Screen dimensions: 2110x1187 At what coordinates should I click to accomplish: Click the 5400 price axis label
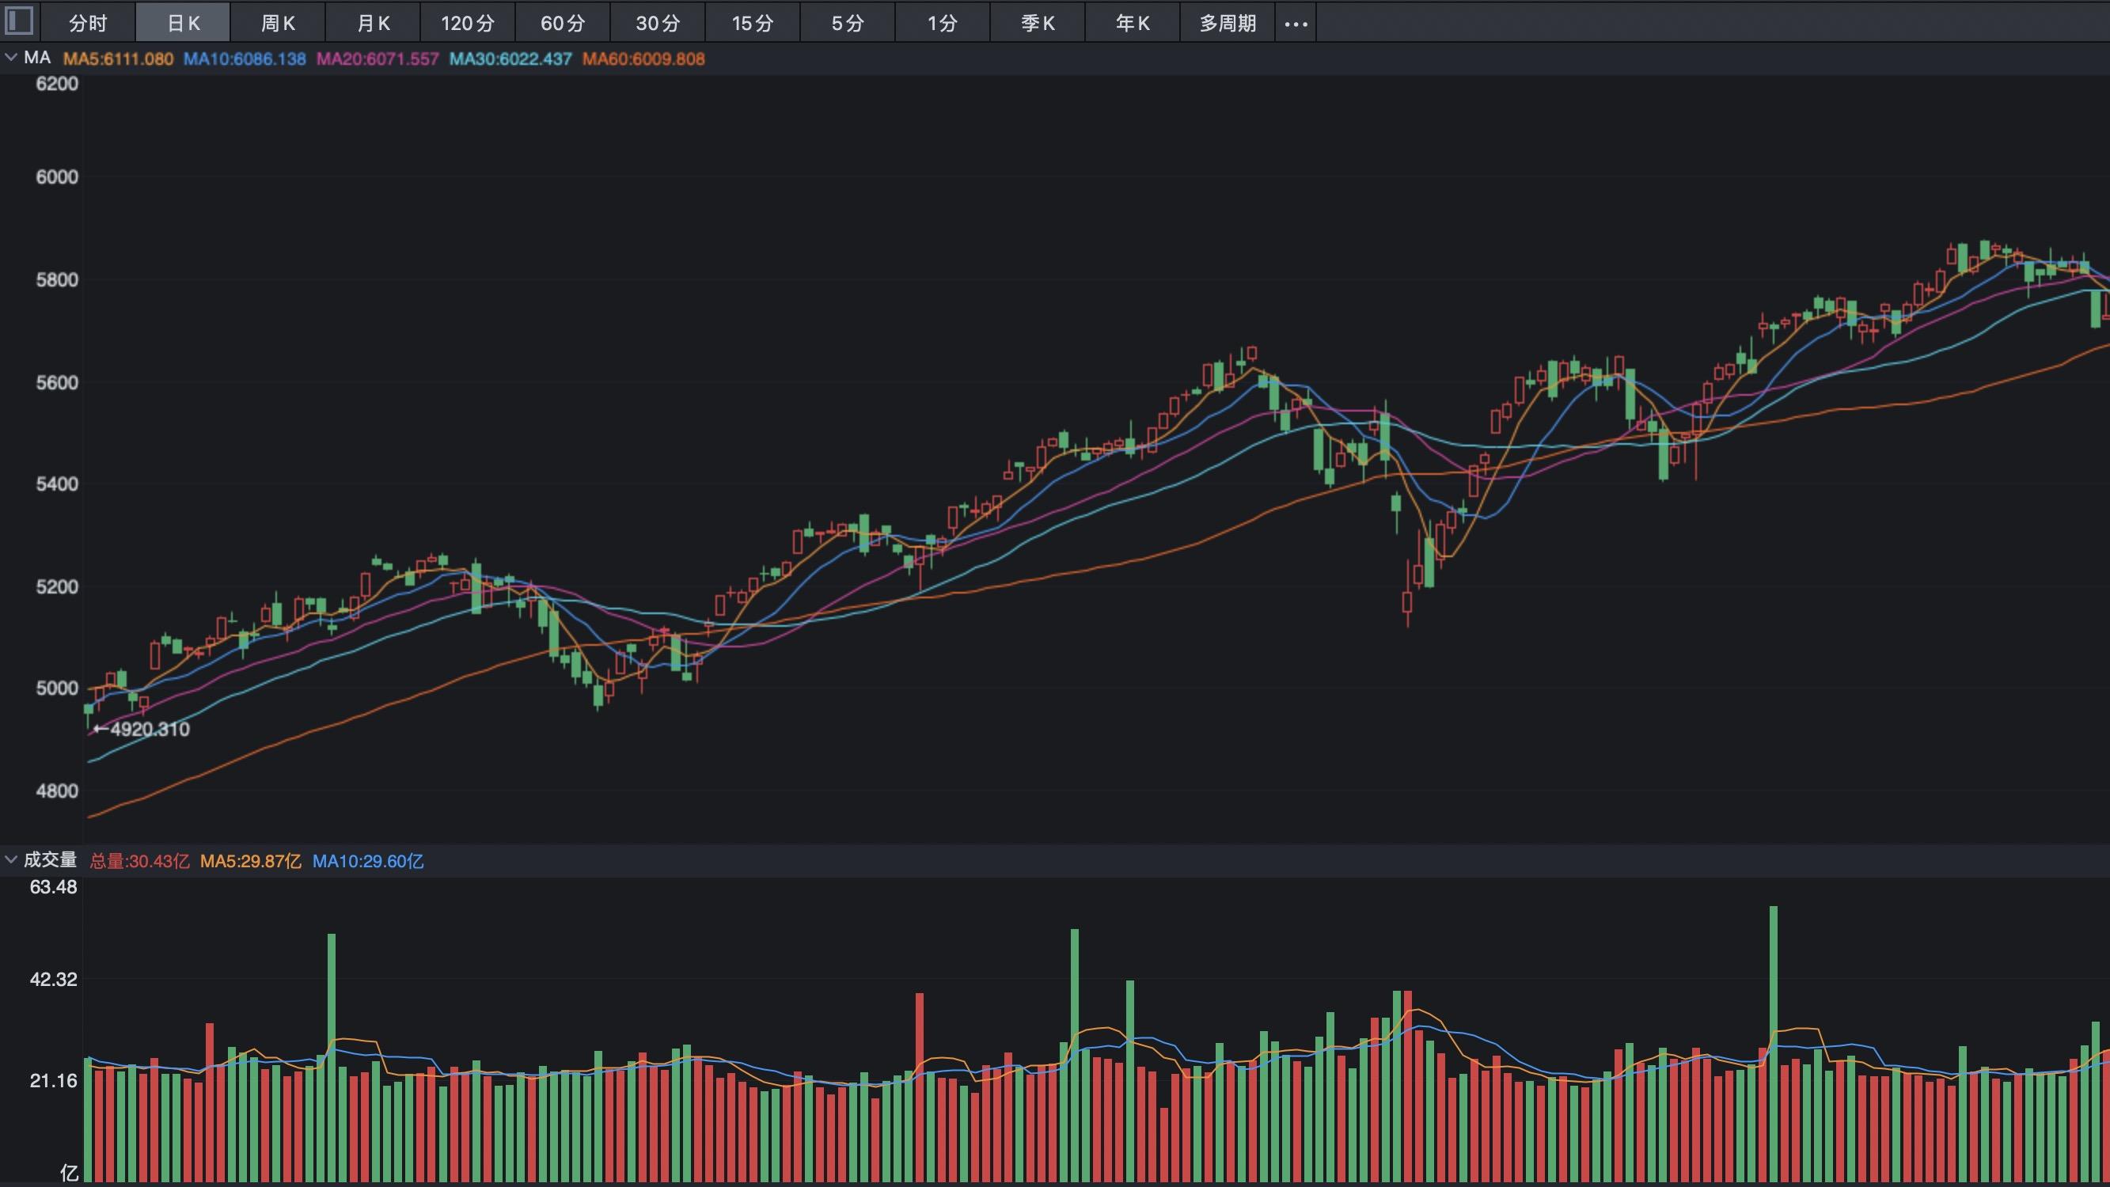tap(57, 484)
